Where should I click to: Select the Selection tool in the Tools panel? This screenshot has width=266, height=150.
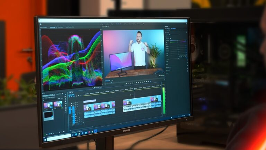pos(65,94)
